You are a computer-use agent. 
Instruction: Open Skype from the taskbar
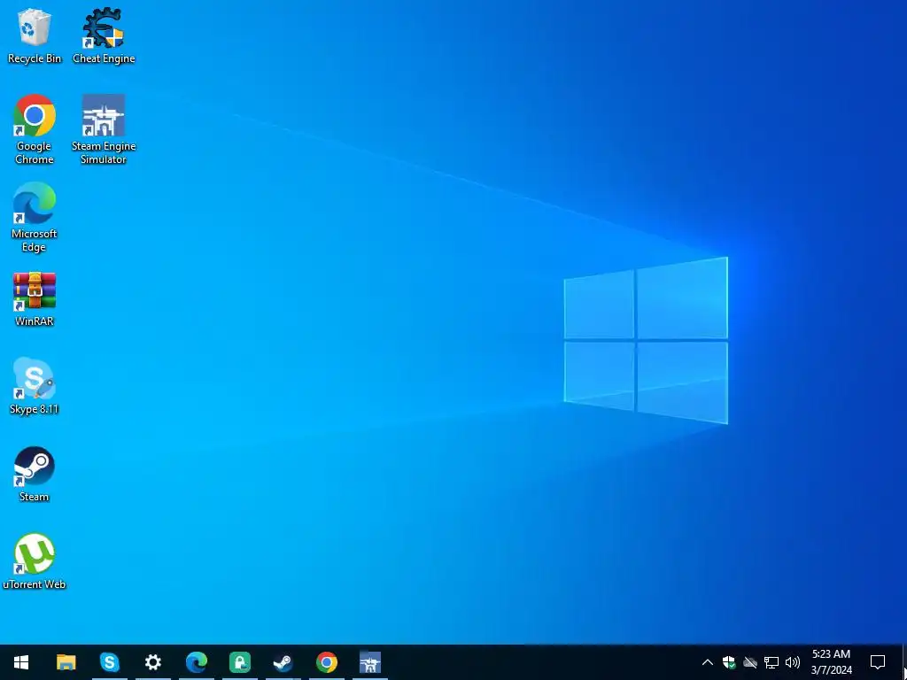tap(109, 662)
